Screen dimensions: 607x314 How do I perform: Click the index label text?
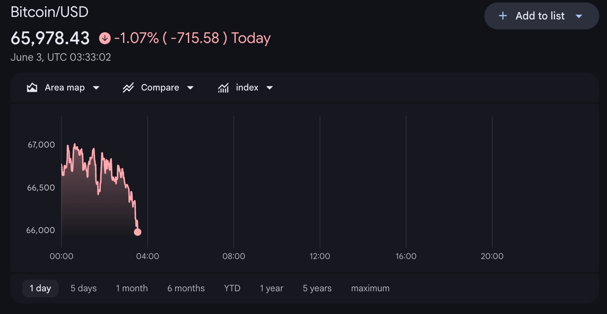247,88
